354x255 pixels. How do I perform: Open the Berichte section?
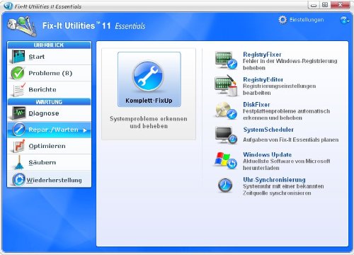[50, 89]
